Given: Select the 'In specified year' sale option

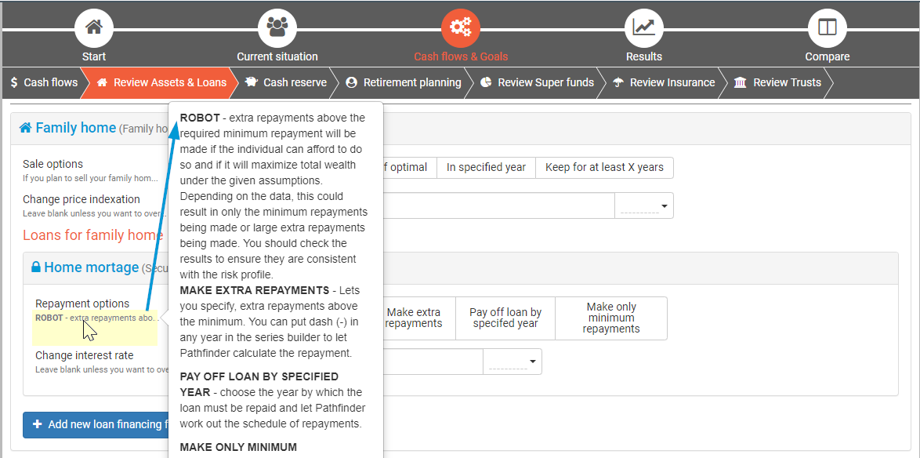Looking at the screenshot, I should tap(486, 167).
